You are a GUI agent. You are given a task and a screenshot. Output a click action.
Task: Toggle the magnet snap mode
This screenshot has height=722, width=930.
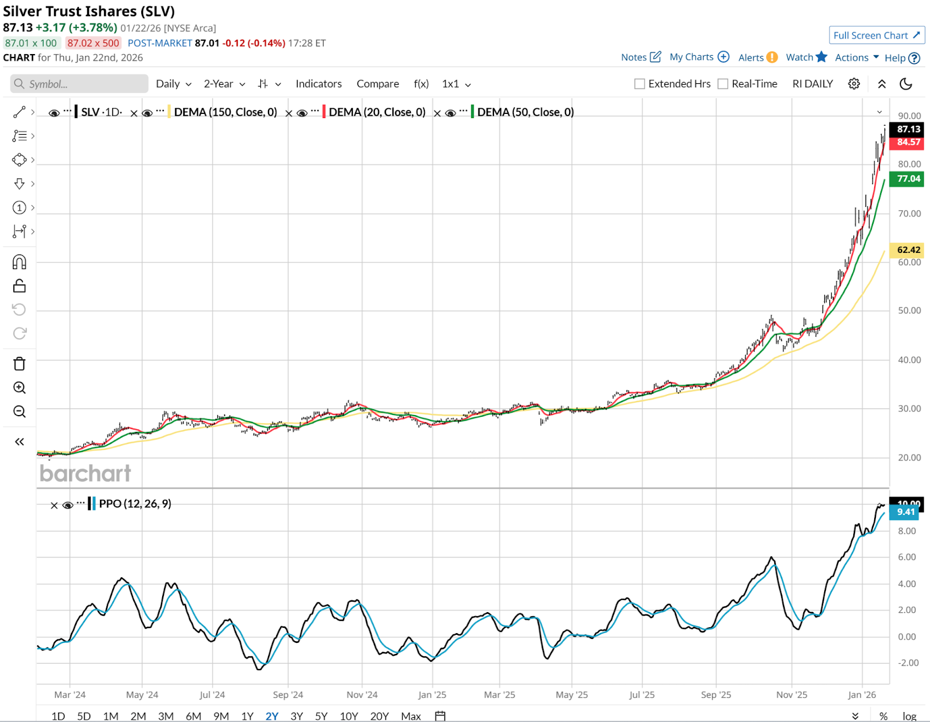pos(19,262)
